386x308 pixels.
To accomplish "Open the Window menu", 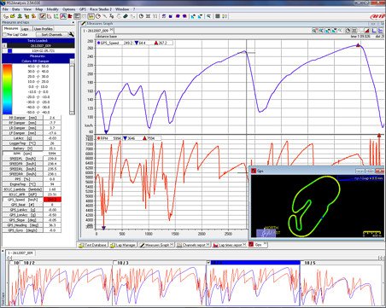I will coord(122,9).
